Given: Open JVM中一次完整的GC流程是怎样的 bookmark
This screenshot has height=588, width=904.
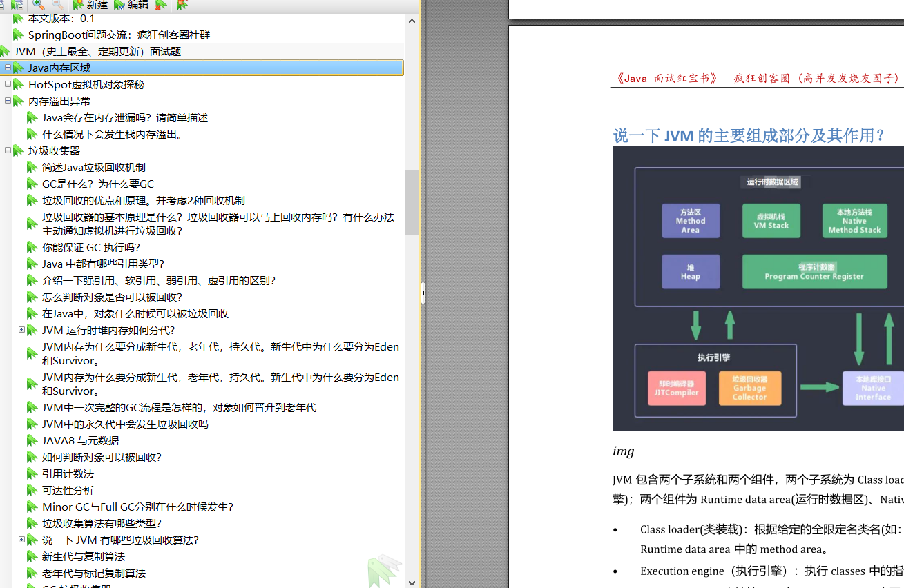Looking at the screenshot, I should (x=179, y=407).
